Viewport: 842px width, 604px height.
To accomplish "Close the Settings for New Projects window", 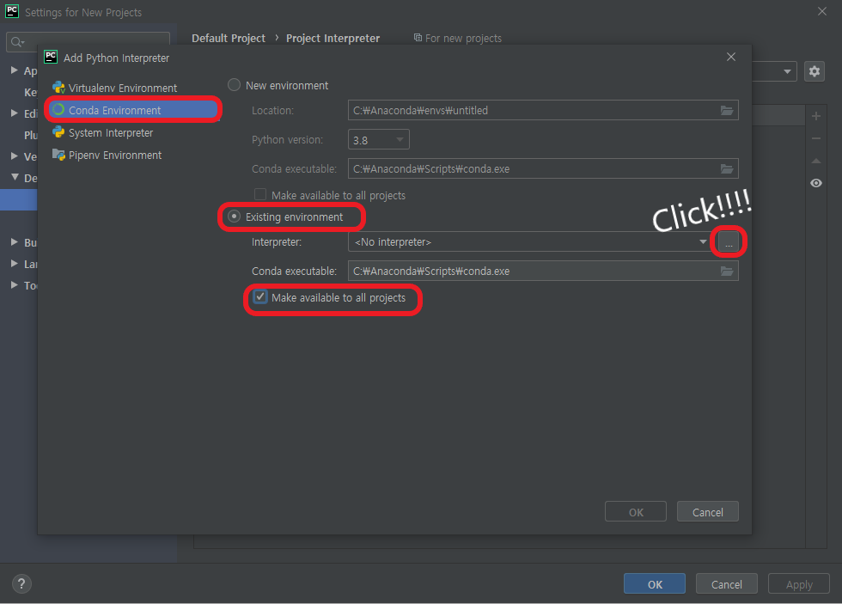I will pyautogui.click(x=822, y=11).
